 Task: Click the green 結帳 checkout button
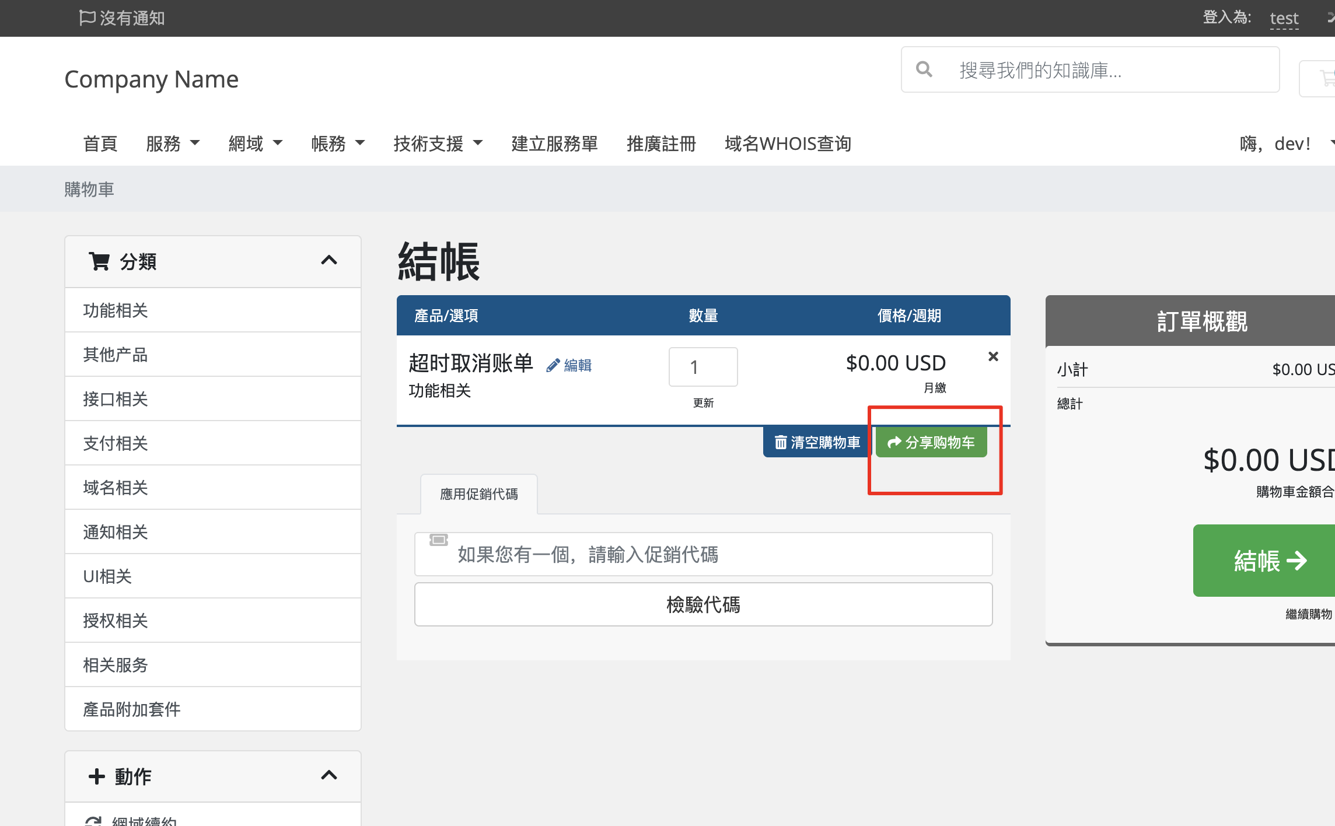coord(1266,561)
